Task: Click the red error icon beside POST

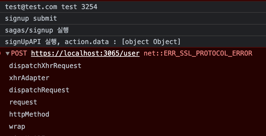Action: pos(1,54)
